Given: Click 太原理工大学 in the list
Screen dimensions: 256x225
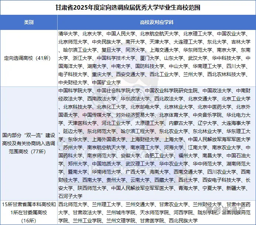Looking at the screenshot, I should [x=150, y=123].
